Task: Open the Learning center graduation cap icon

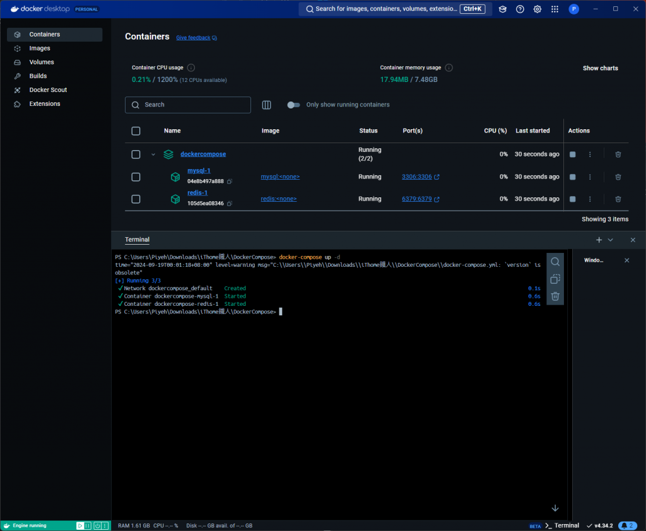Action: pos(503,9)
